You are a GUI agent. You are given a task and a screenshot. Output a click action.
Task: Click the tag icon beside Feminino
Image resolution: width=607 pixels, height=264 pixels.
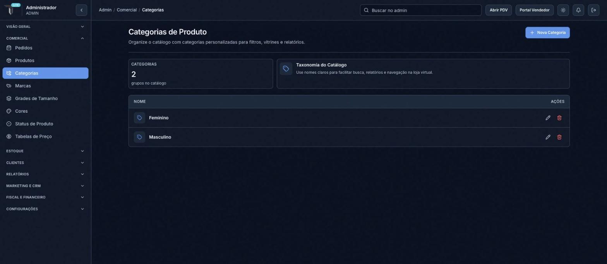point(139,118)
